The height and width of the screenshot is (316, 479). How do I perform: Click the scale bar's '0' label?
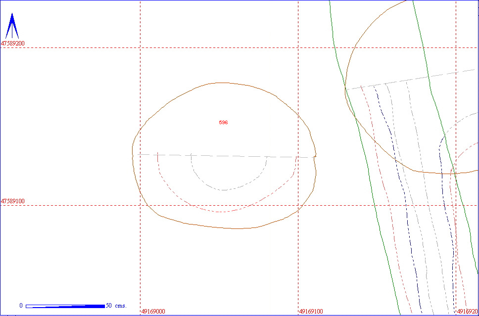point(21,306)
